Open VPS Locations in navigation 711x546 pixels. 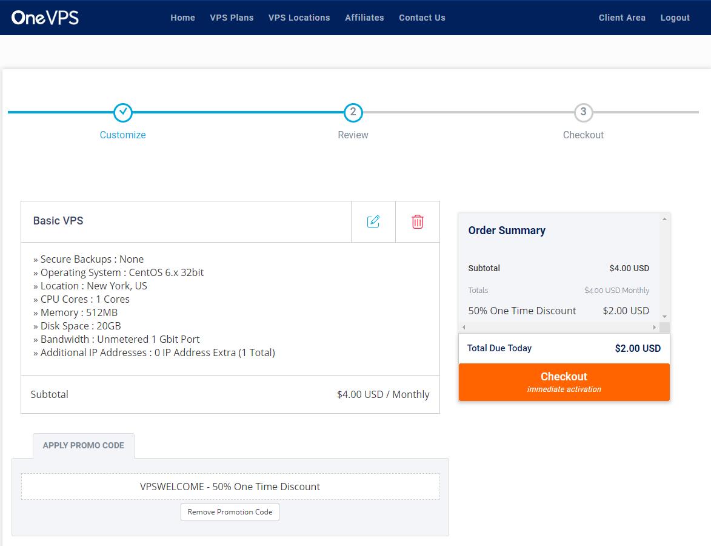click(x=299, y=18)
